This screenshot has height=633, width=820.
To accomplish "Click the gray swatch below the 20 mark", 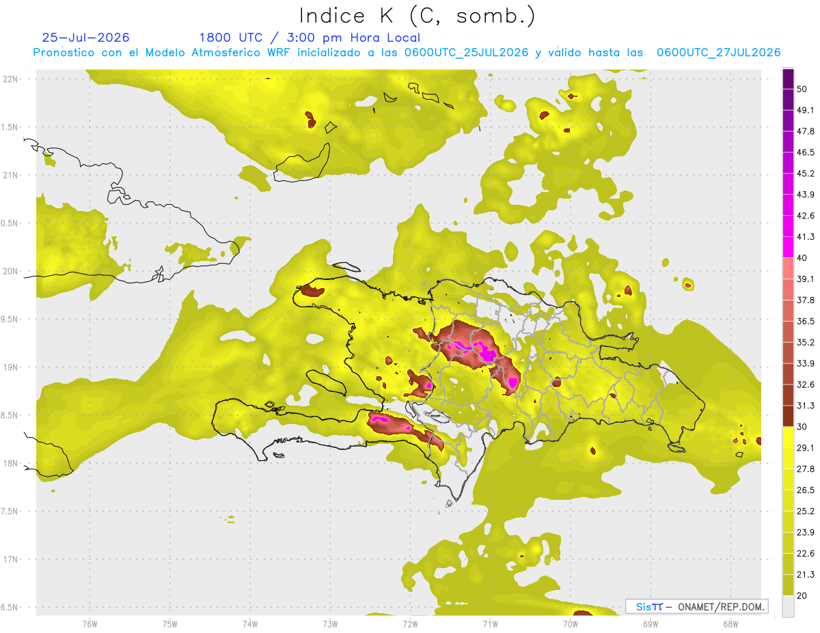I will [788, 606].
